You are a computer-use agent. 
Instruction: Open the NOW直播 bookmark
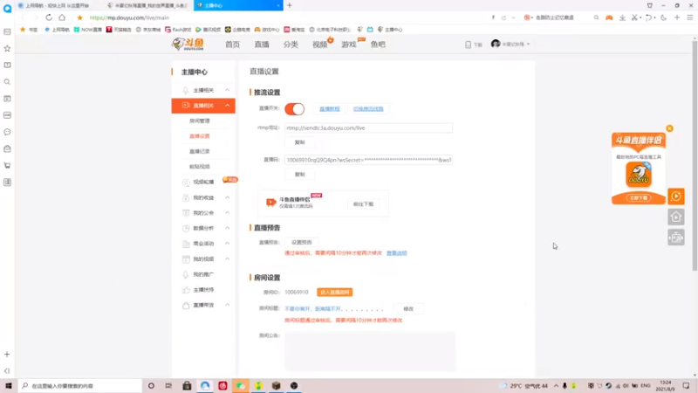coord(88,30)
